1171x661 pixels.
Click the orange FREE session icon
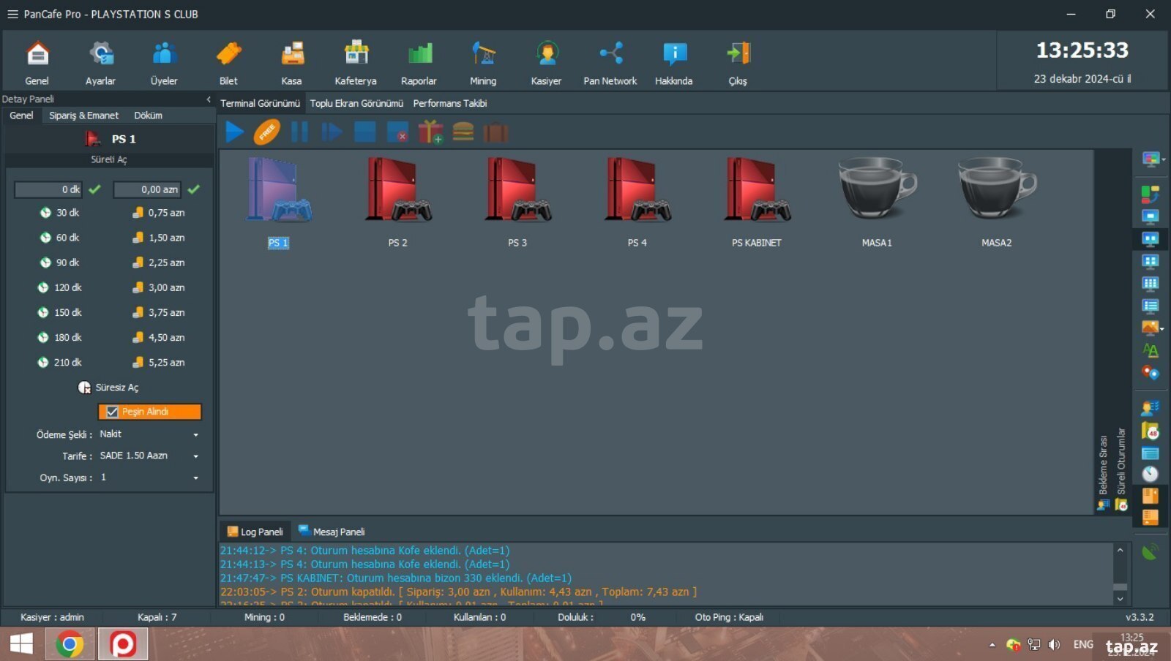[267, 132]
